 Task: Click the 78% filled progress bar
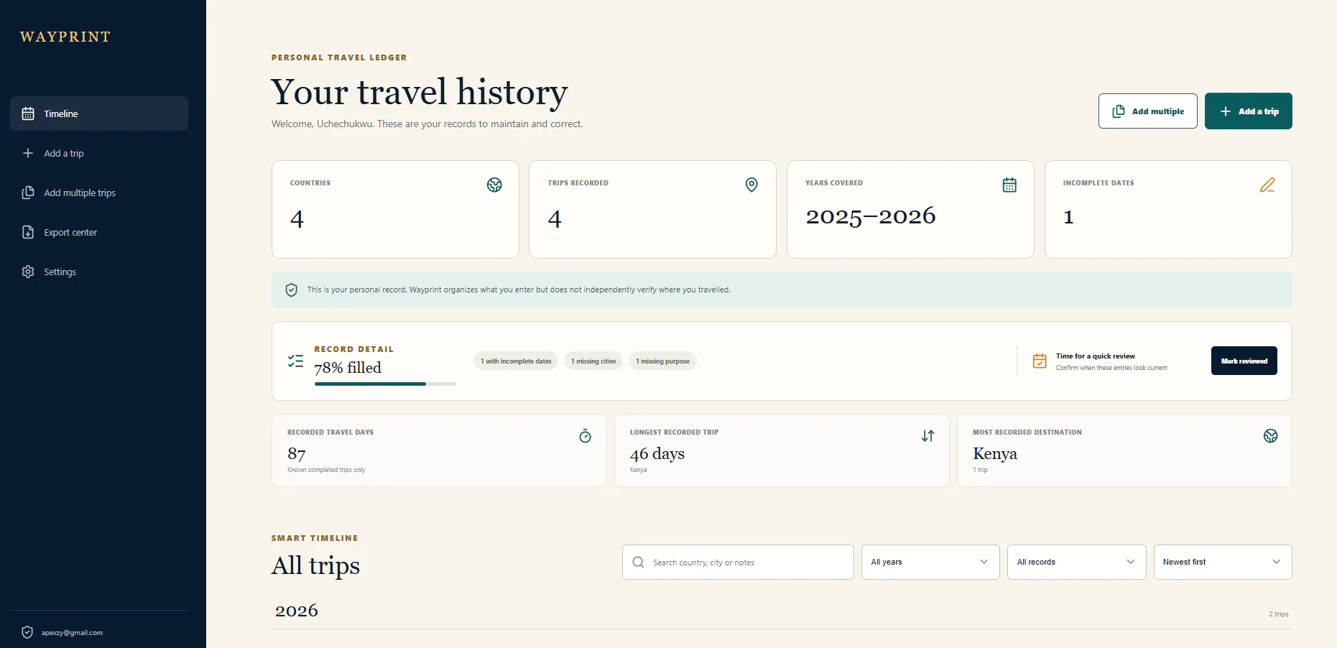click(386, 384)
